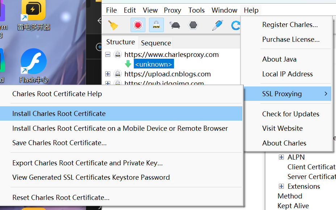Open the Window menu

[224, 10]
